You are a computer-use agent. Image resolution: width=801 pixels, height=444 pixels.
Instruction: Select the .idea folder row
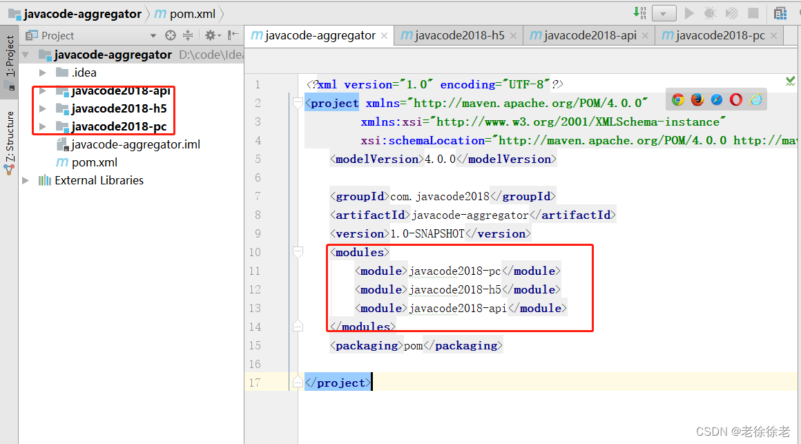pos(131,73)
